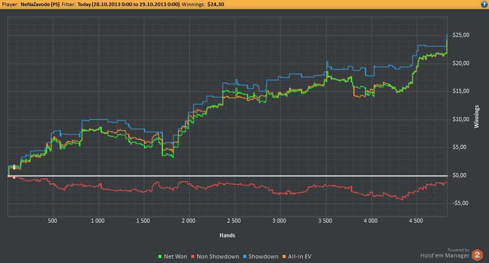Screen dimensions: 489x263
Task: Click the $10,00 y-axis label
Action: coord(461,119)
